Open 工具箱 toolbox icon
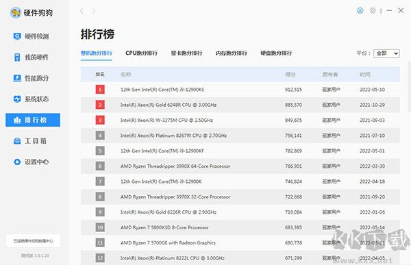 coord(17,141)
